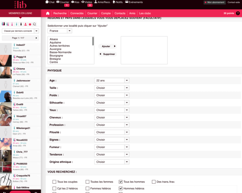Open the Yeux dropdown
The width and height of the screenshot is (242, 193).
pyautogui.click(x=112, y=110)
